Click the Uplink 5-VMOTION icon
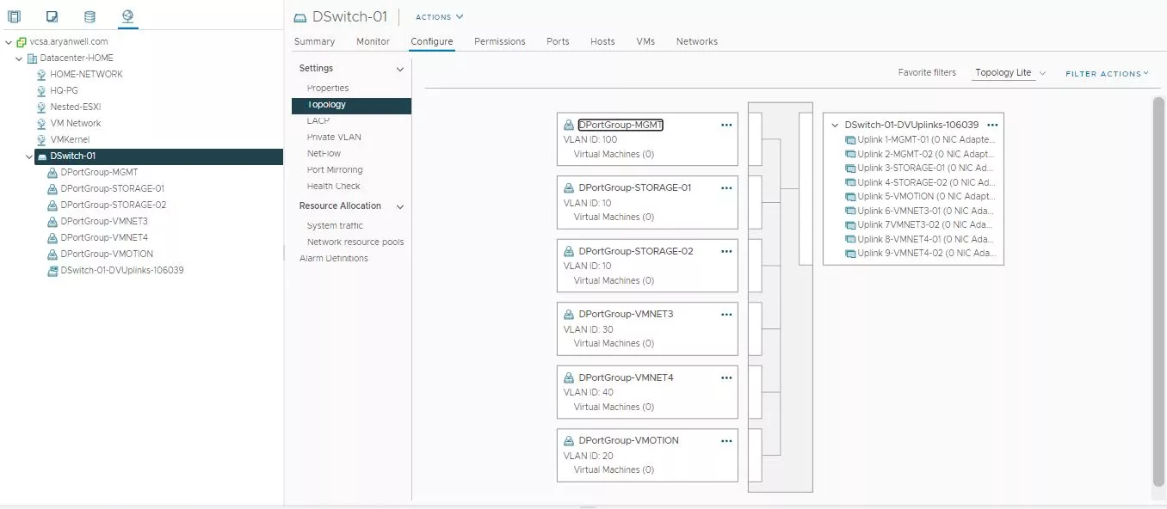1167x509 pixels. tap(850, 197)
